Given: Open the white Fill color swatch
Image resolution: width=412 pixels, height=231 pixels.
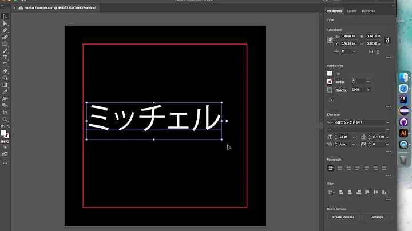Looking at the screenshot, I should (330, 74).
